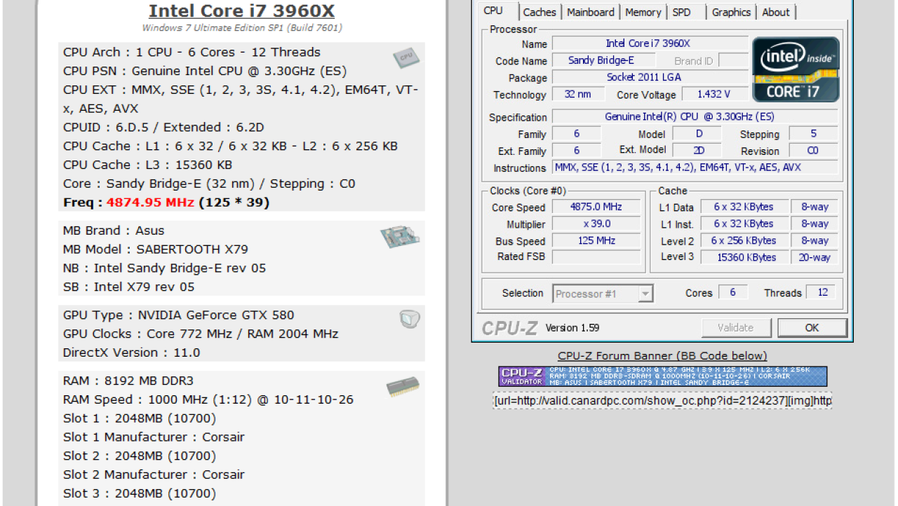Click the CPU chip icon in the CPU section
The height and width of the screenshot is (506, 898).
pos(406,58)
